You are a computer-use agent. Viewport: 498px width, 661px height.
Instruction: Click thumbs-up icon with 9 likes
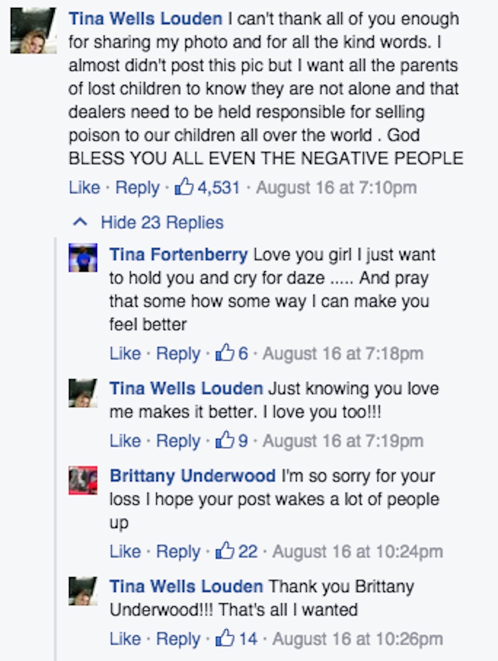[225, 441]
